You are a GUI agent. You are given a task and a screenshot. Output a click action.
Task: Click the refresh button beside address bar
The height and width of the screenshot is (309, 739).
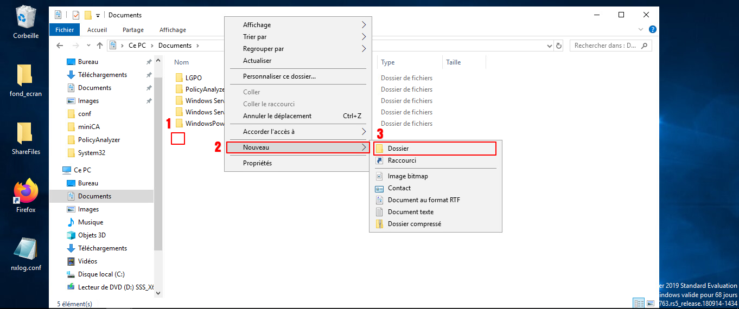click(559, 46)
